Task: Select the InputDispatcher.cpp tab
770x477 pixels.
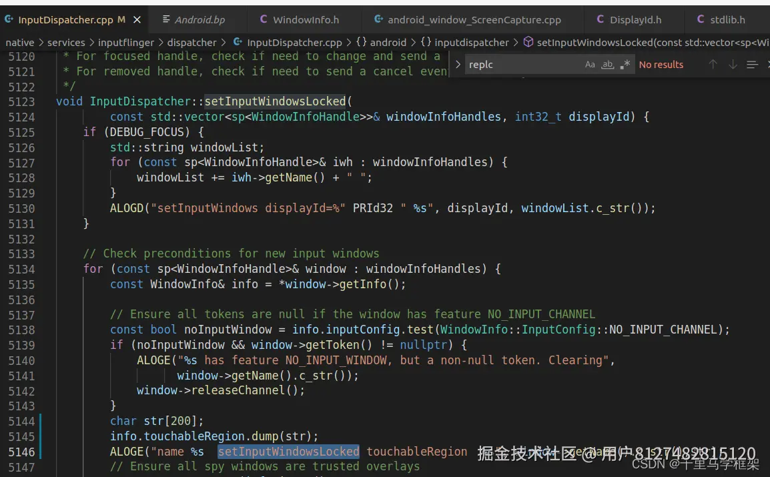Action: click(x=65, y=19)
